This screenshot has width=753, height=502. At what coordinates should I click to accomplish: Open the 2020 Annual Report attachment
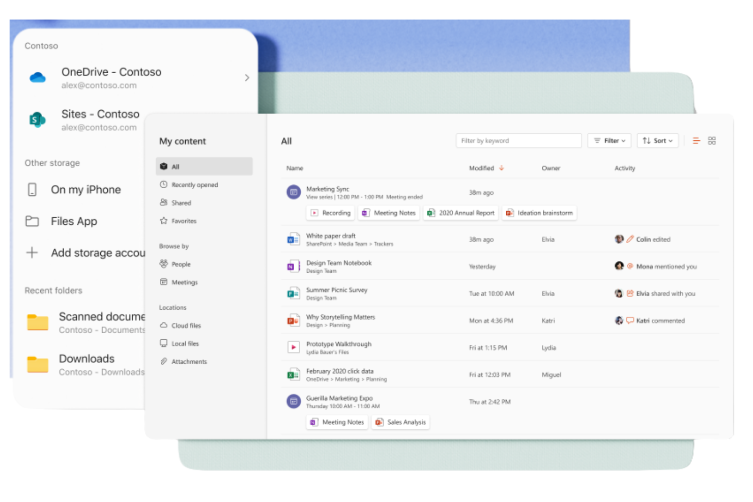460,213
